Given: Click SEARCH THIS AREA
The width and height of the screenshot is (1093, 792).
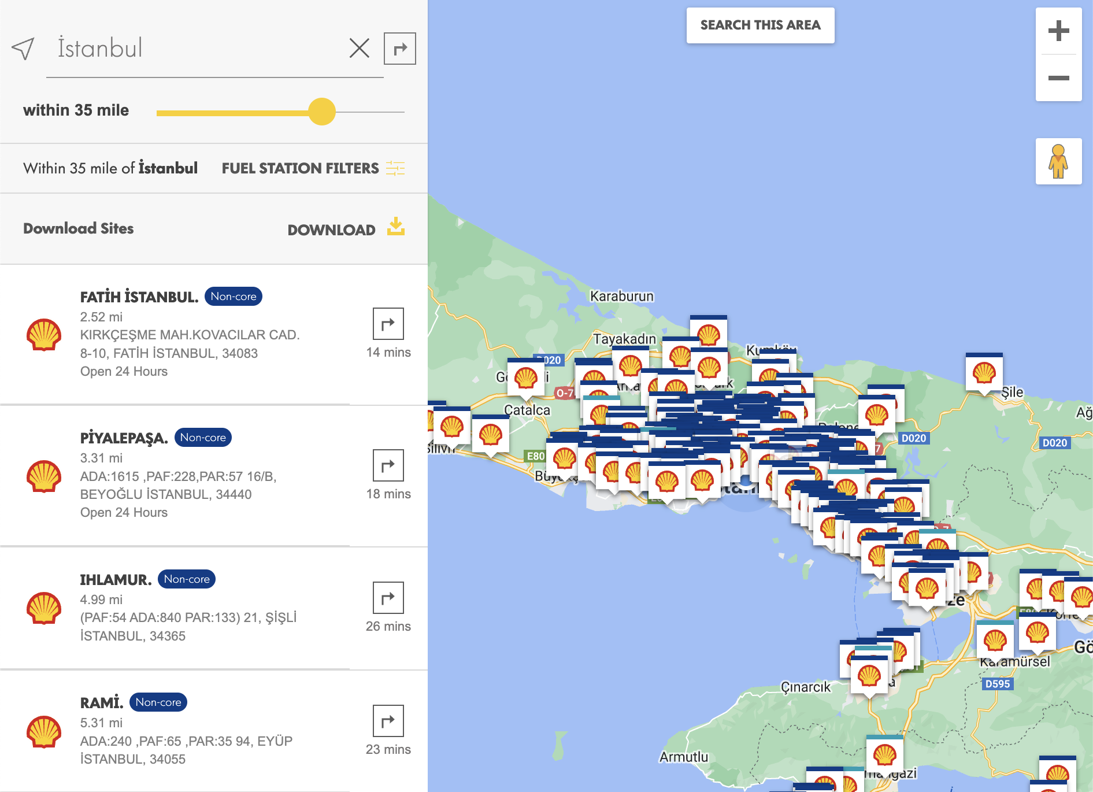Looking at the screenshot, I should pos(759,25).
